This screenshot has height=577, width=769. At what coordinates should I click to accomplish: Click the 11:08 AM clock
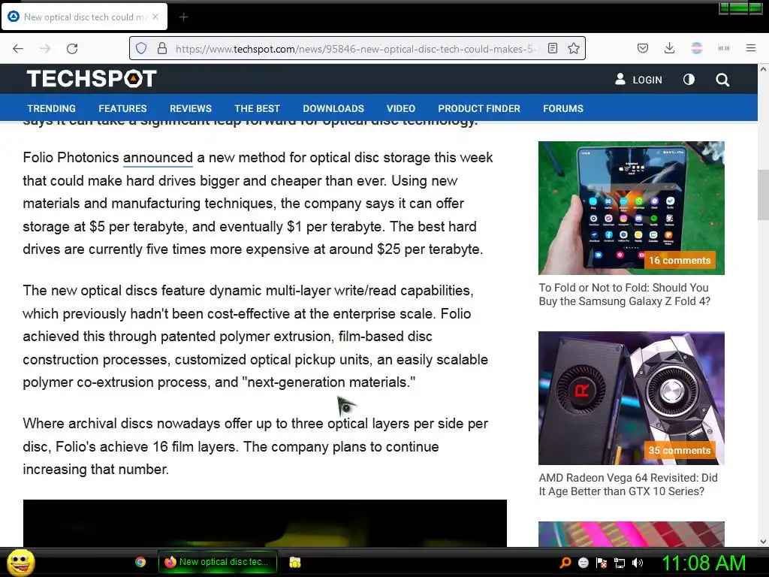(704, 563)
